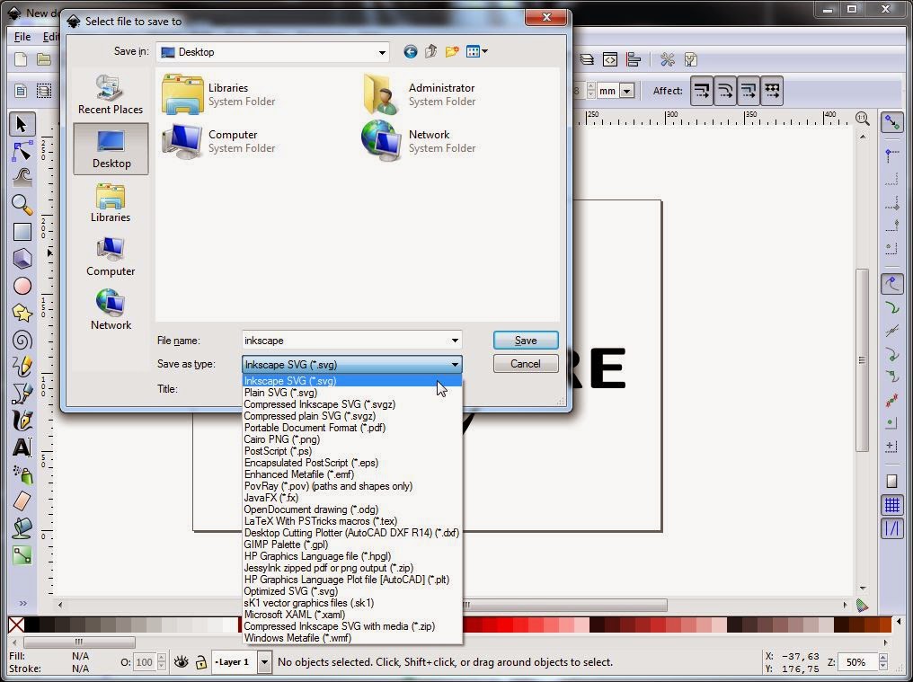The image size is (913, 682).
Task: Select the Star polygon tool
Action: click(22, 313)
